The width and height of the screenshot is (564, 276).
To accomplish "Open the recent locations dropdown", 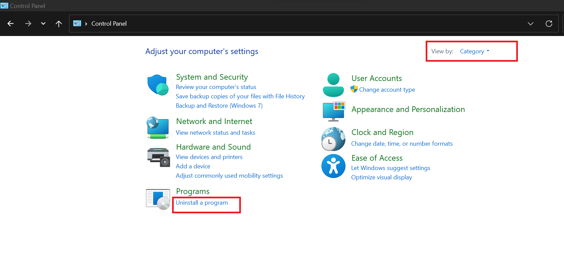I will click(43, 24).
